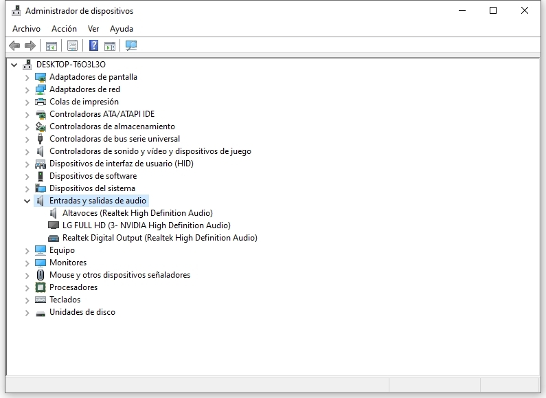
Task: Expand Adaptadores de red chevron
Action: (27, 90)
